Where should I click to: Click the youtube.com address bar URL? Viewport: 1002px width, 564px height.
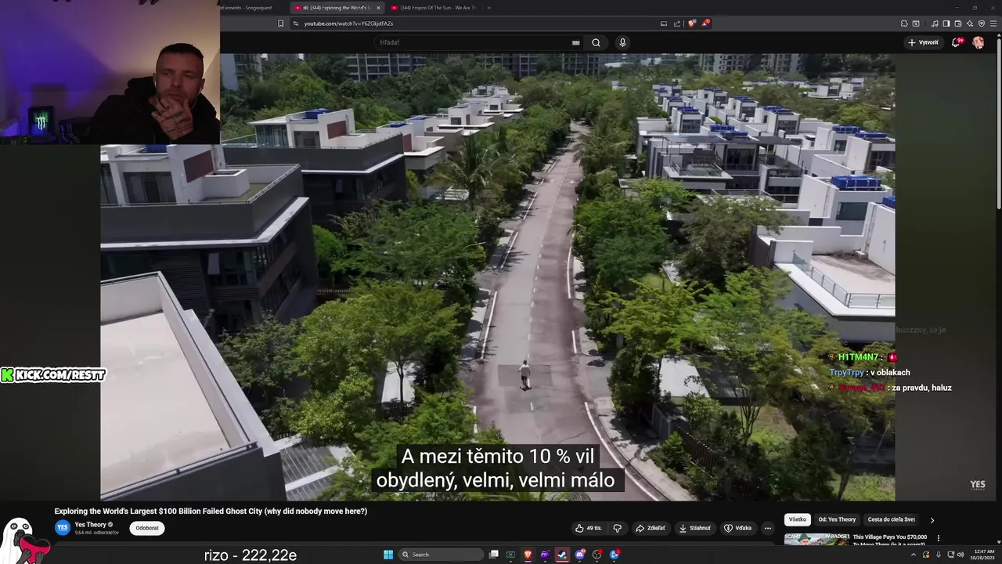point(348,23)
